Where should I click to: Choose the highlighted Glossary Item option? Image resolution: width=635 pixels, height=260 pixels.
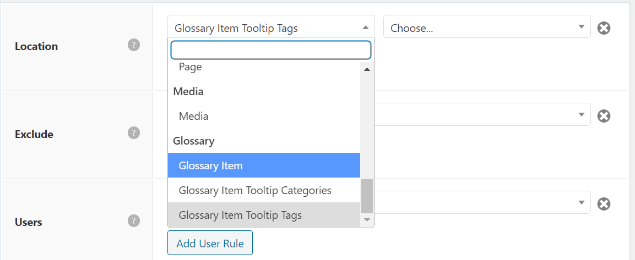(x=264, y=165)
